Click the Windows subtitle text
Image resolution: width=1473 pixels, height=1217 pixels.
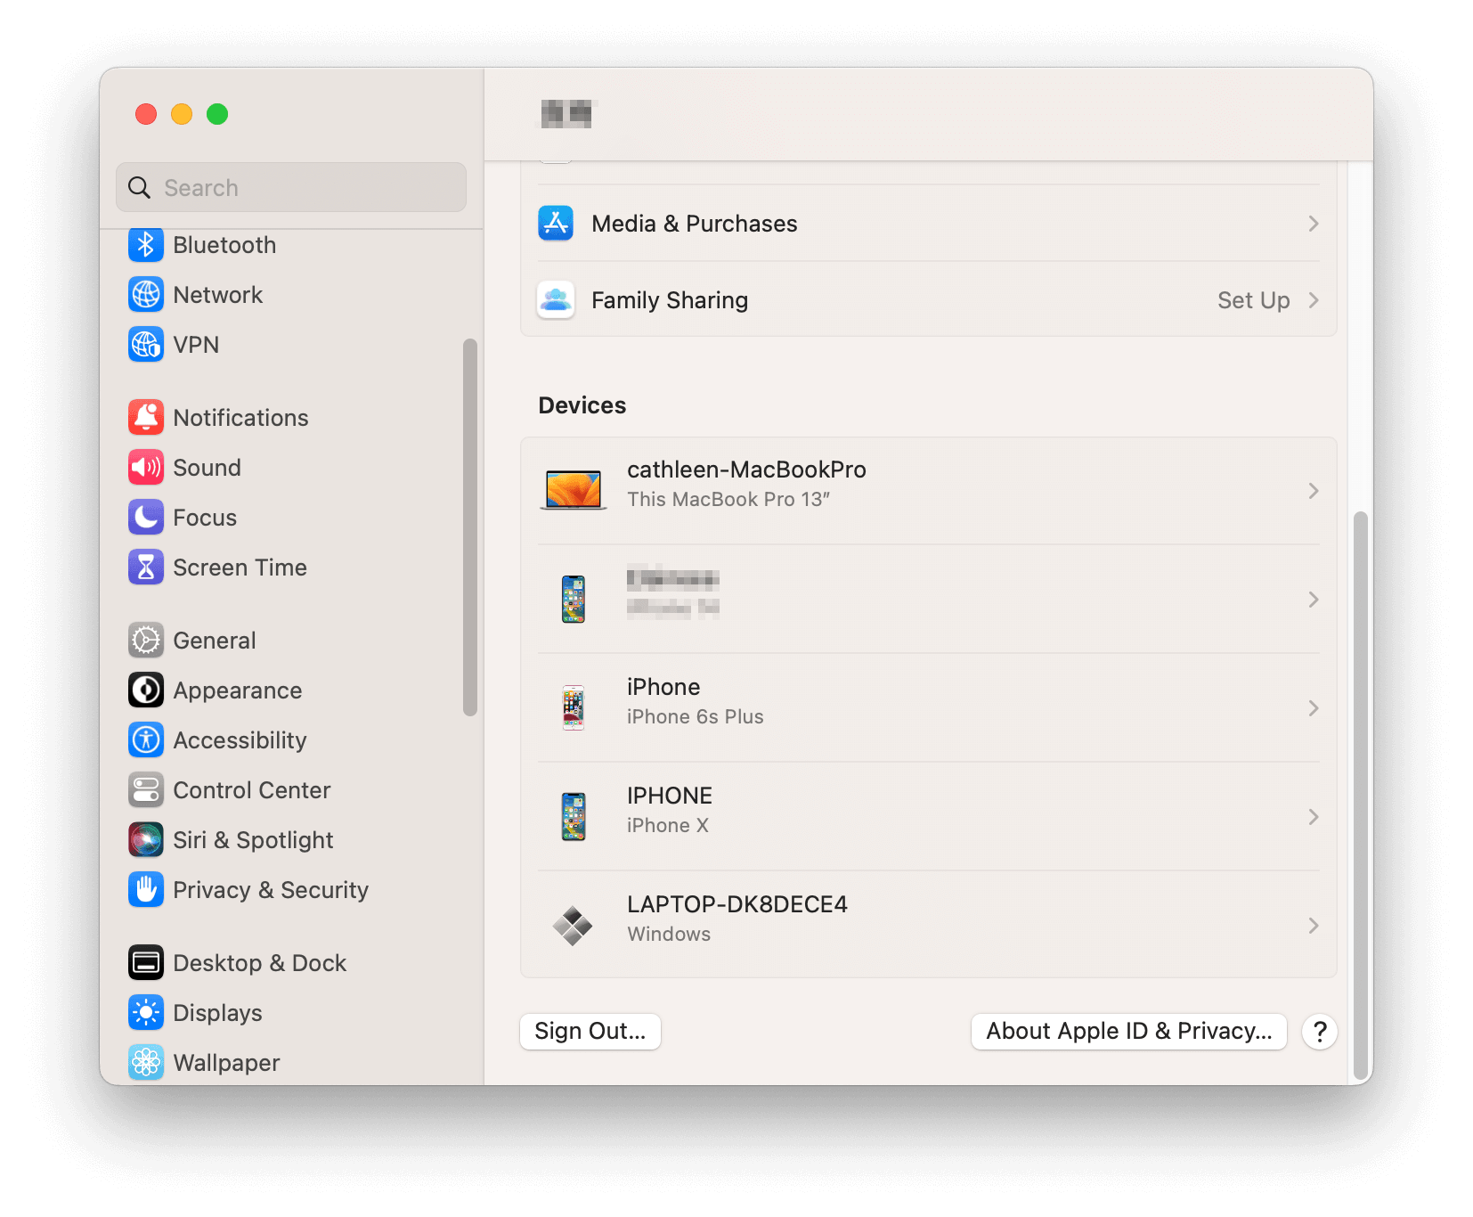tap(669, 935)
